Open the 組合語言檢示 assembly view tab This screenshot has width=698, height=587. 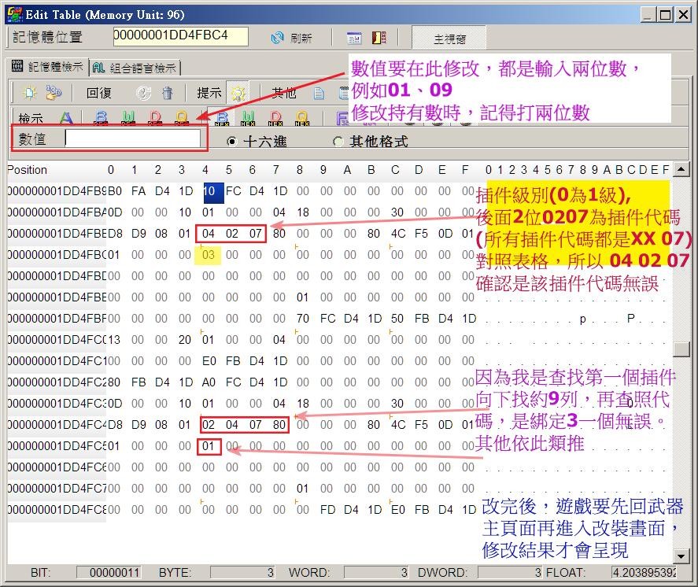coord(136,68)
